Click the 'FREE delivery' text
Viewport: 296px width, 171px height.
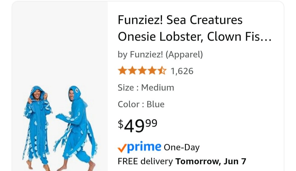pos(145,161)
